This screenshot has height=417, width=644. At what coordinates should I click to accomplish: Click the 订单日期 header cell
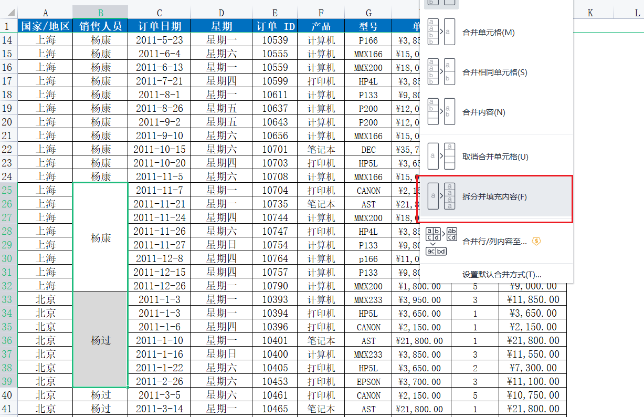[159, 26]
